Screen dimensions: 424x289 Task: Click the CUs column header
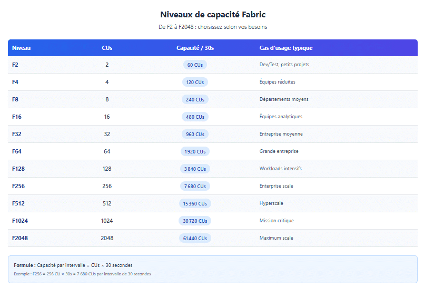107,48
